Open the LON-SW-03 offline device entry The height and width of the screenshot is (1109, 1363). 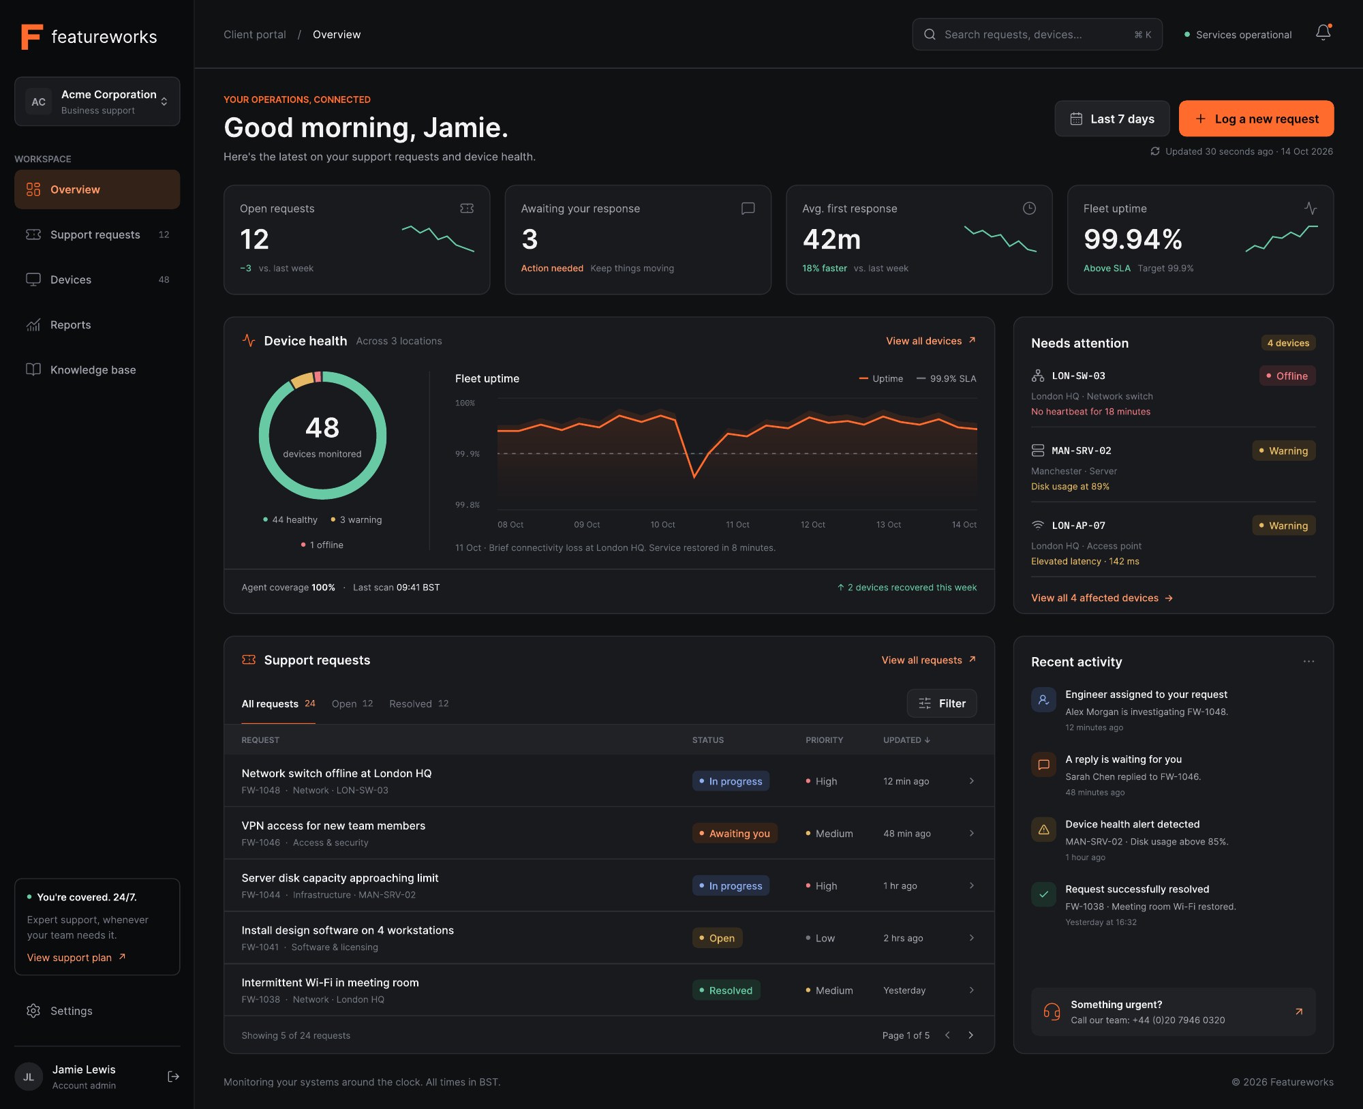click(1173, 393)
